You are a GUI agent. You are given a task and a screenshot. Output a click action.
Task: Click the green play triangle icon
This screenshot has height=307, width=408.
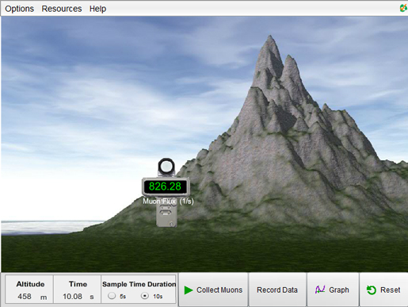(189, 290)
